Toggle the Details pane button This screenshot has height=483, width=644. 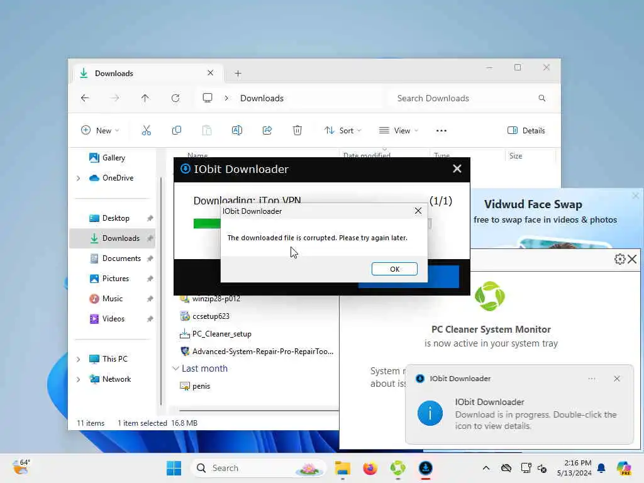point(526,131)
